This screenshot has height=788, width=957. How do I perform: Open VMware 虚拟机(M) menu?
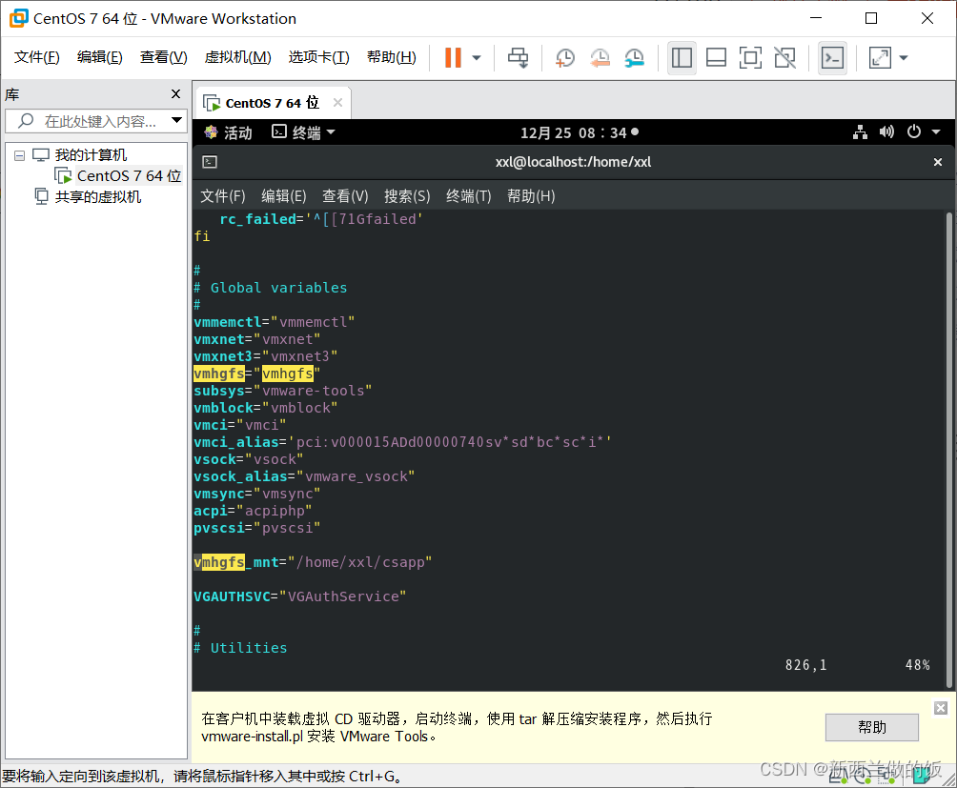(x=237, y=57)
